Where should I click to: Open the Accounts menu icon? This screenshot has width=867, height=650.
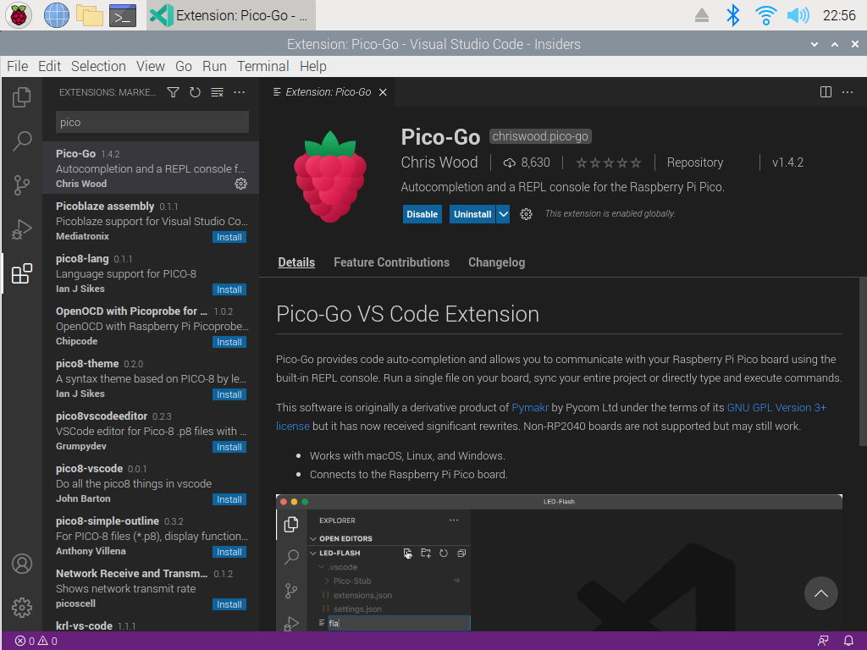(x=21, y=564)
